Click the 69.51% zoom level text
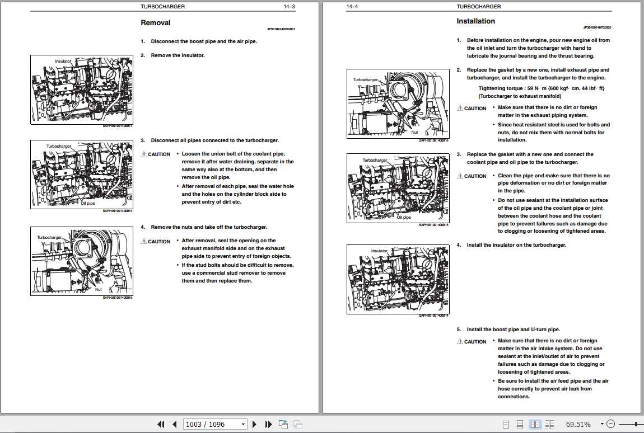 pyautogui.click(x=578, y=425)
